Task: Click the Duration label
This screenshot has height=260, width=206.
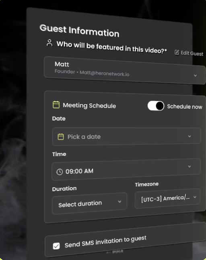Action: click(x=64, y=189)
